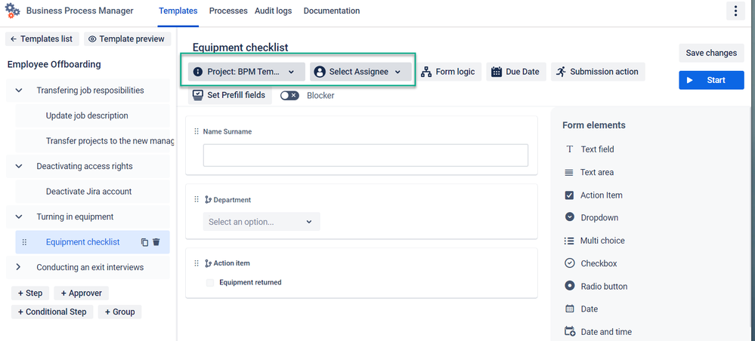Screen dimensions: 755x341
Task: Add a Checkbox form element
Action: pos(590,263)
